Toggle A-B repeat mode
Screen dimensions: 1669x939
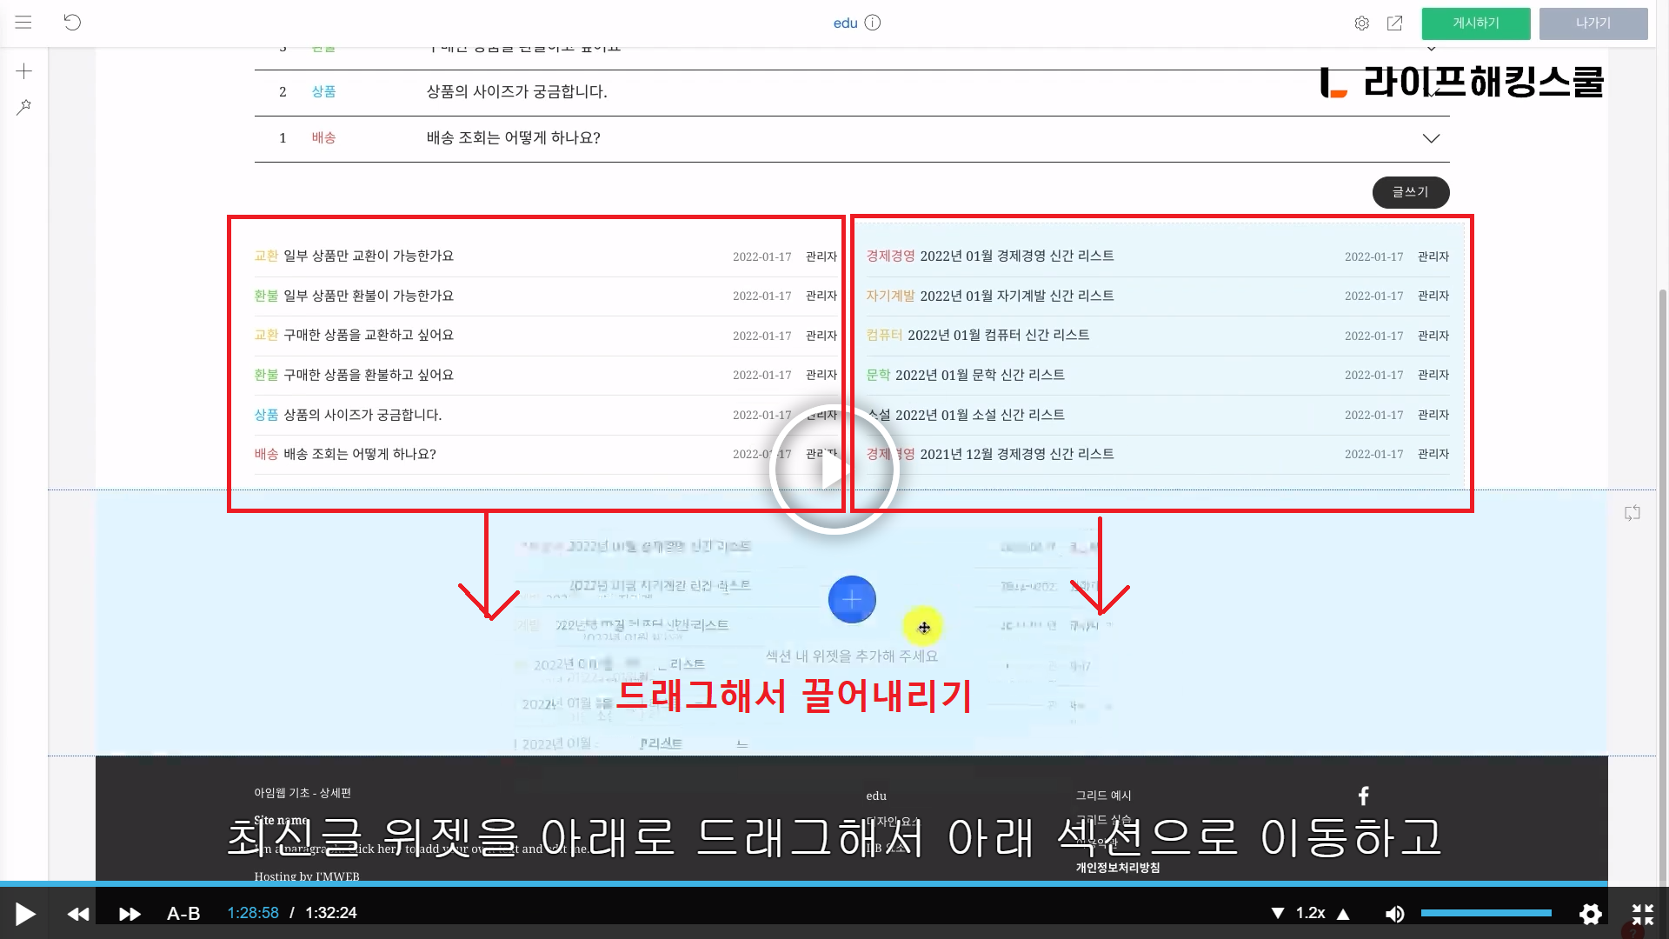(183, 914)
